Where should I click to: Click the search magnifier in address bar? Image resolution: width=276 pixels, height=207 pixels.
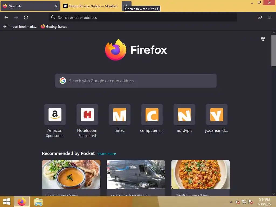(53, 17)
